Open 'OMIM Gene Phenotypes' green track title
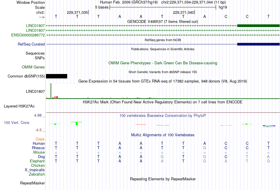Viewport: 280px width, 190px height. point(163,63)
